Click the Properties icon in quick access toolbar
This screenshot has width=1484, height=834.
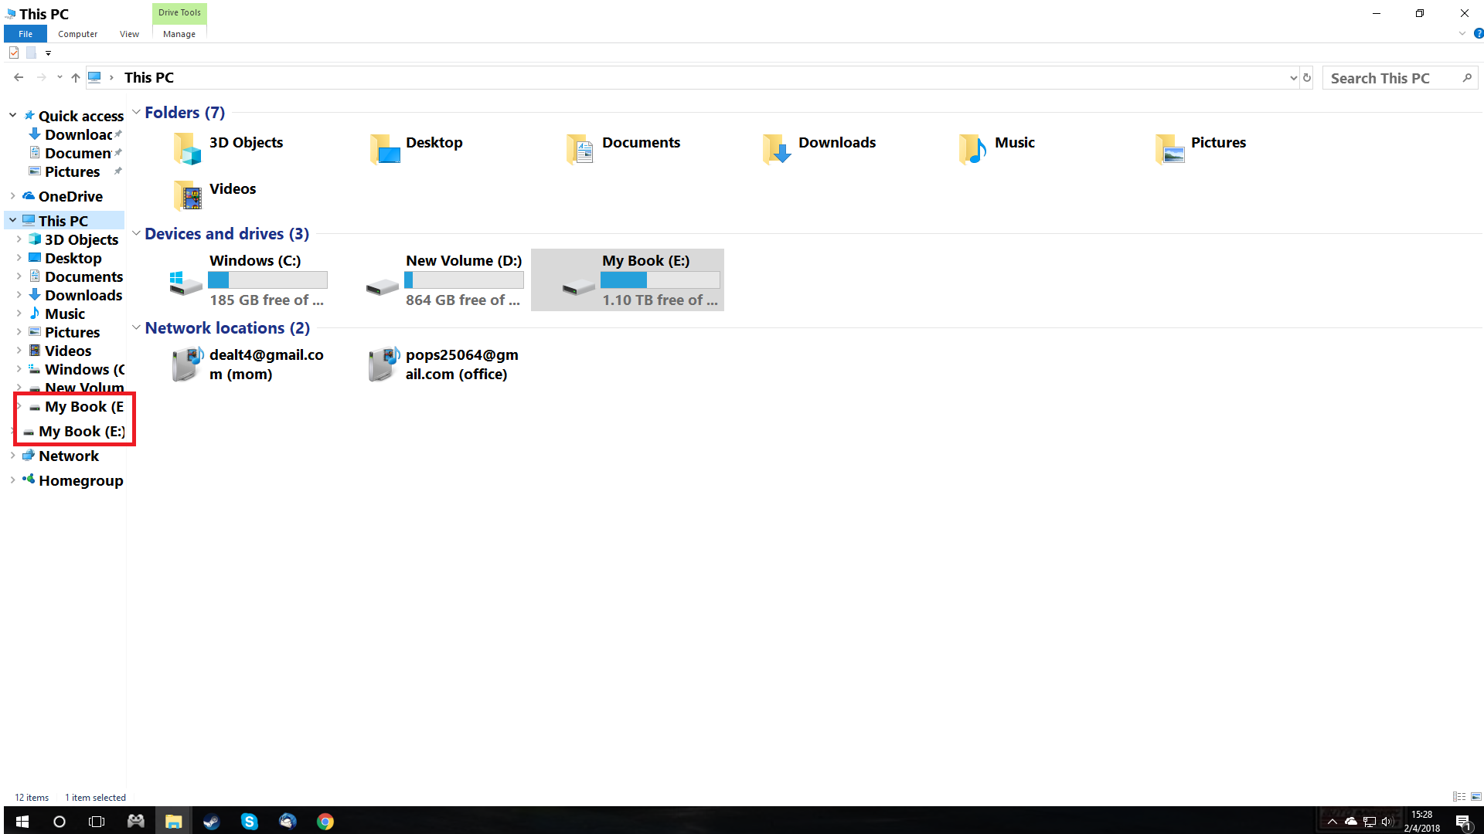tap(14, 53)
